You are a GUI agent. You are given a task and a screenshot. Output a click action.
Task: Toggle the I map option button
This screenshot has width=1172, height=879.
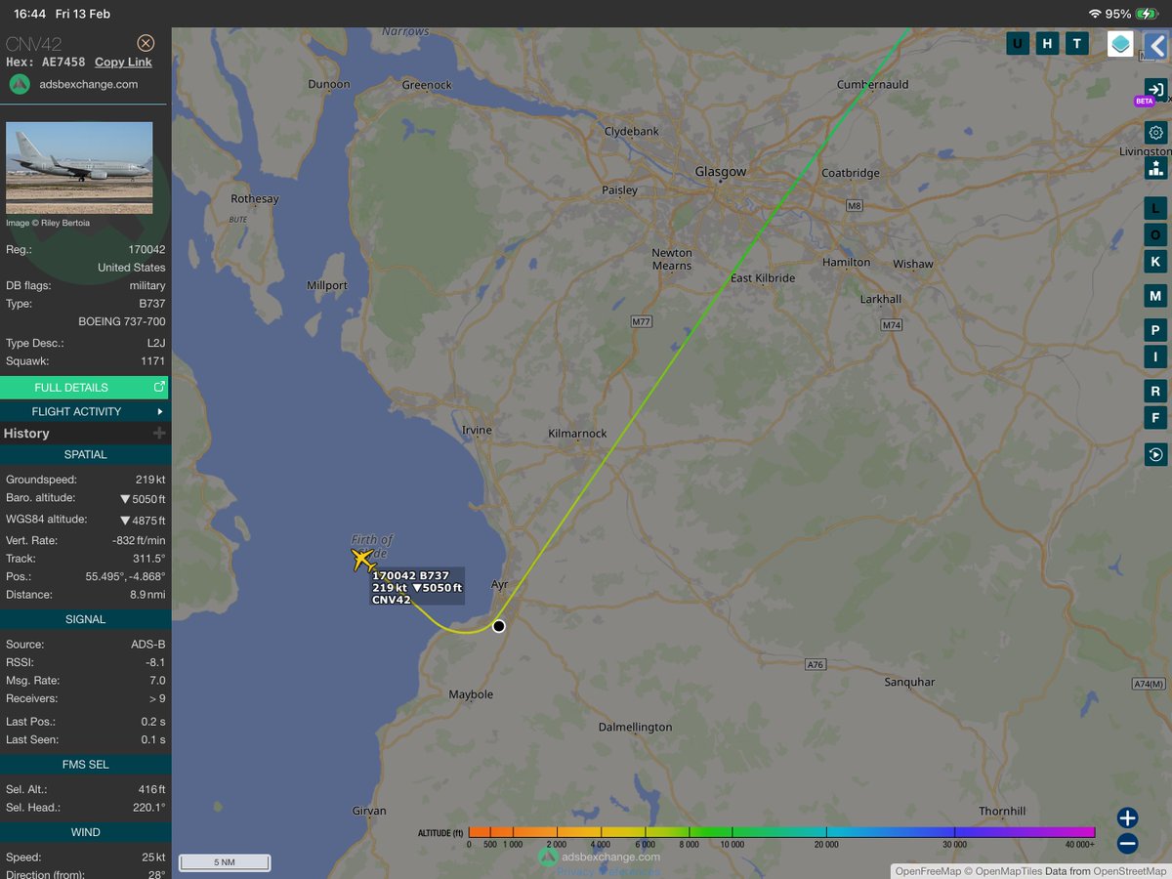point(1155,356)
